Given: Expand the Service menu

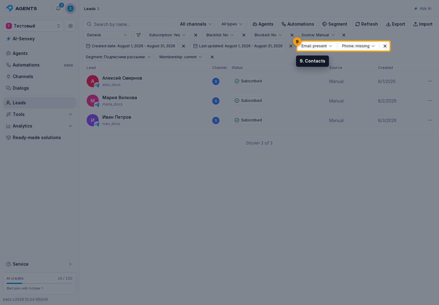Looking at the screenshot, I should (39, 264).
